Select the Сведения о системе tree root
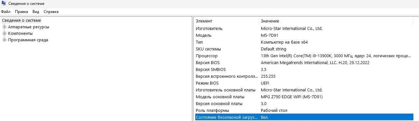 (21, 20)
